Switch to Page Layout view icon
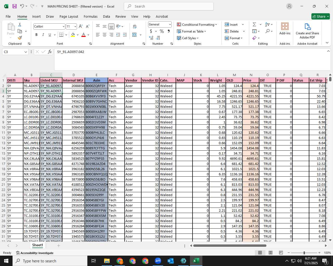The width and height of the screenshot is (333, 266). pos(271,253)
